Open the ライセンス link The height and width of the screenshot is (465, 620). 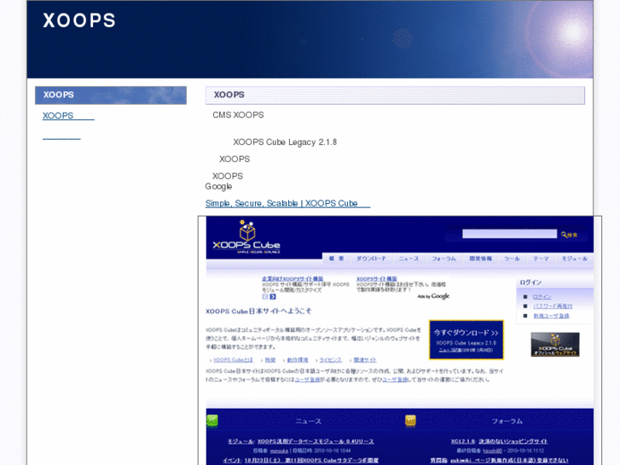330,360
